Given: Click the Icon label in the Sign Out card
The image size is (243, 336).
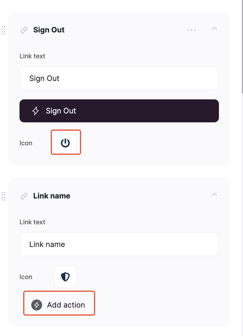Looking at the screenshot, I should [x=26, y=143].
